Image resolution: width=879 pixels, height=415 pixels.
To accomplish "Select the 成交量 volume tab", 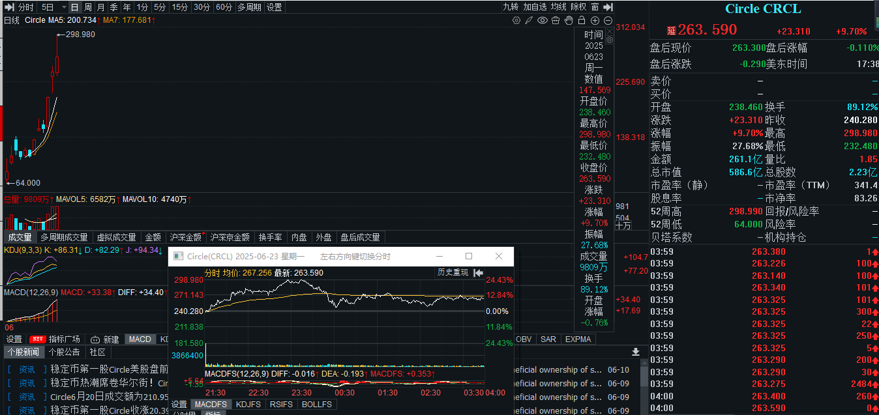I will coord(20,237).
